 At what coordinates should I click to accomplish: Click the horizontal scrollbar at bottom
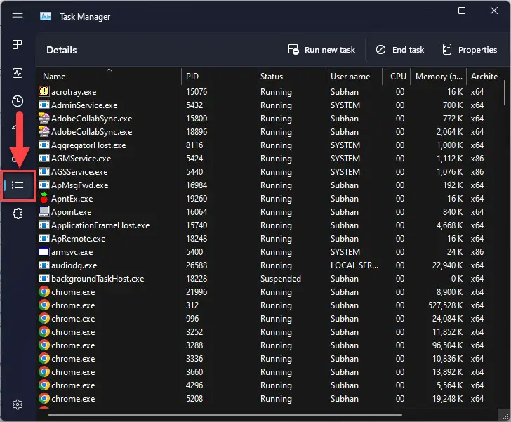coord(225,415)
